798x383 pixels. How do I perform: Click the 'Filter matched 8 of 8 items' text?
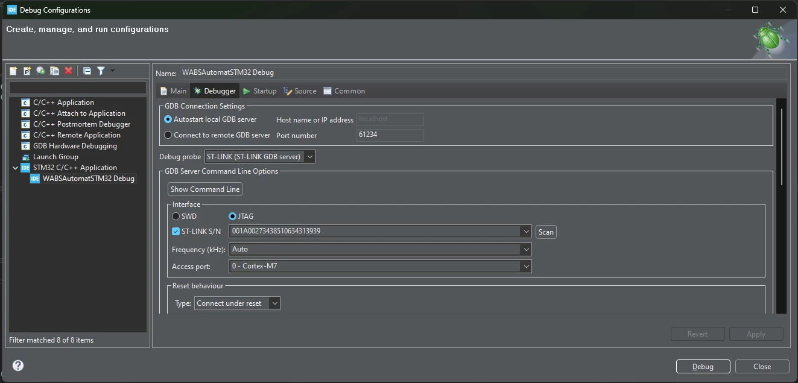[x=51, y=340]
